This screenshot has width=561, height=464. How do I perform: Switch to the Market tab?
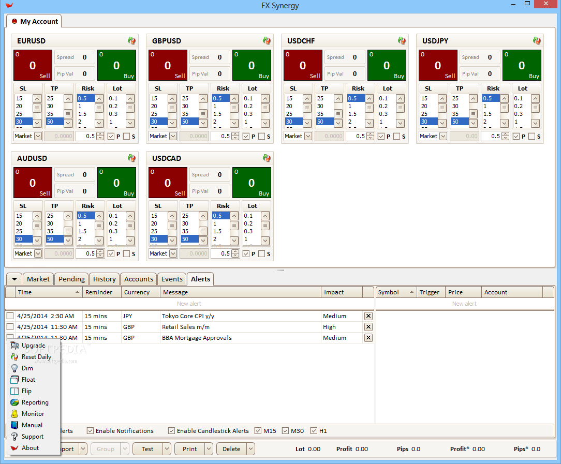38,279
